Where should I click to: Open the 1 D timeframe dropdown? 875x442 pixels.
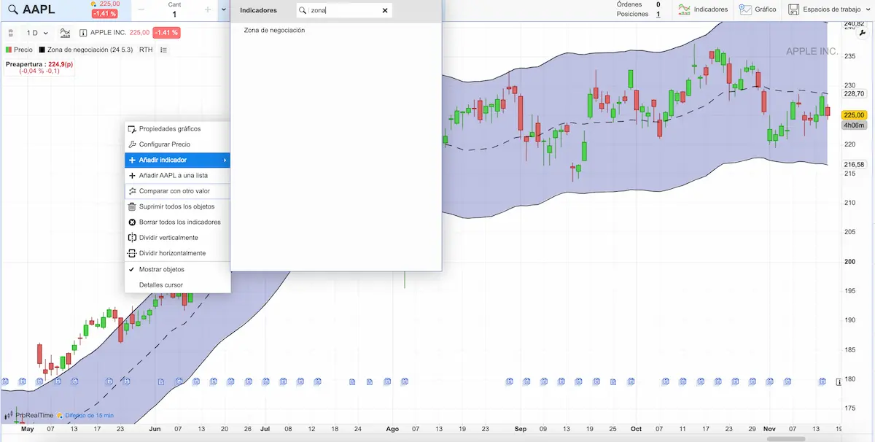36,33
